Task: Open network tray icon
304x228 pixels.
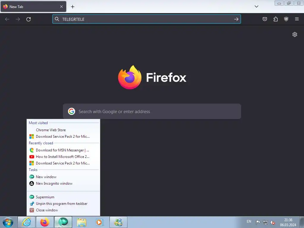Action: pos(265,222)
